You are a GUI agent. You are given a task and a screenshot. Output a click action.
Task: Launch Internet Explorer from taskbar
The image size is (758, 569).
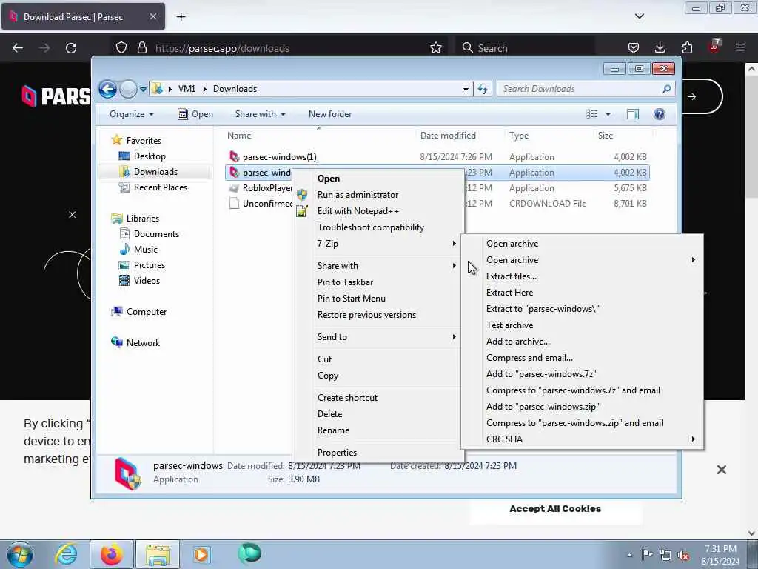[66, 554]
